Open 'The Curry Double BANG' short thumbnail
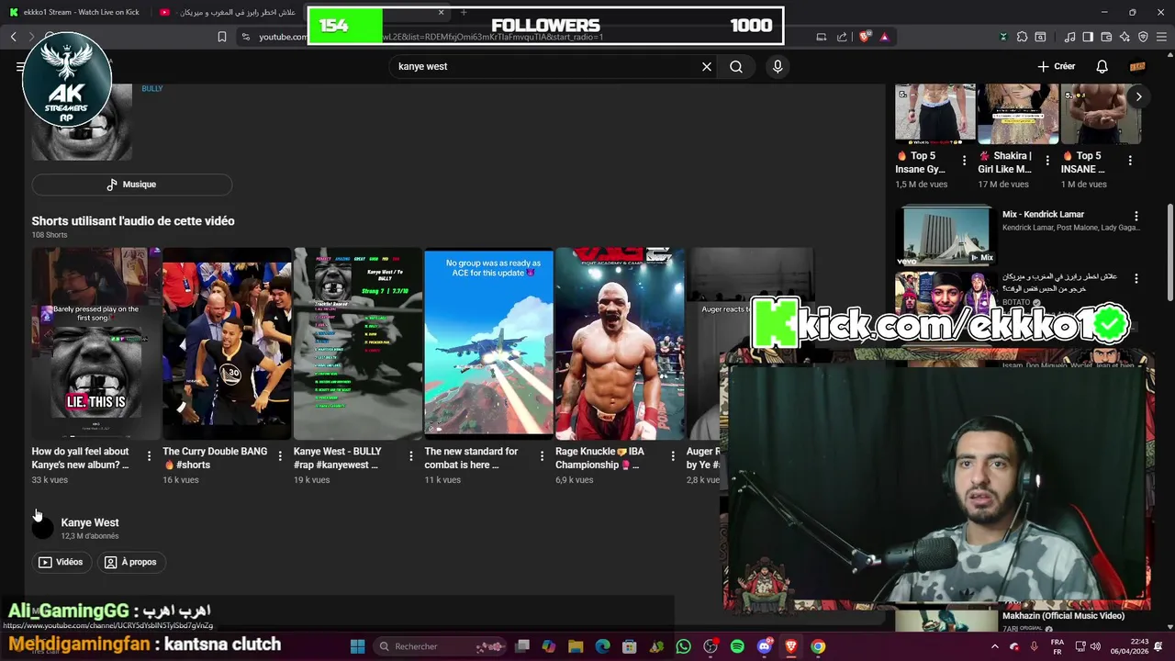This screenshot has width=1175, height=661. point(227,342)
